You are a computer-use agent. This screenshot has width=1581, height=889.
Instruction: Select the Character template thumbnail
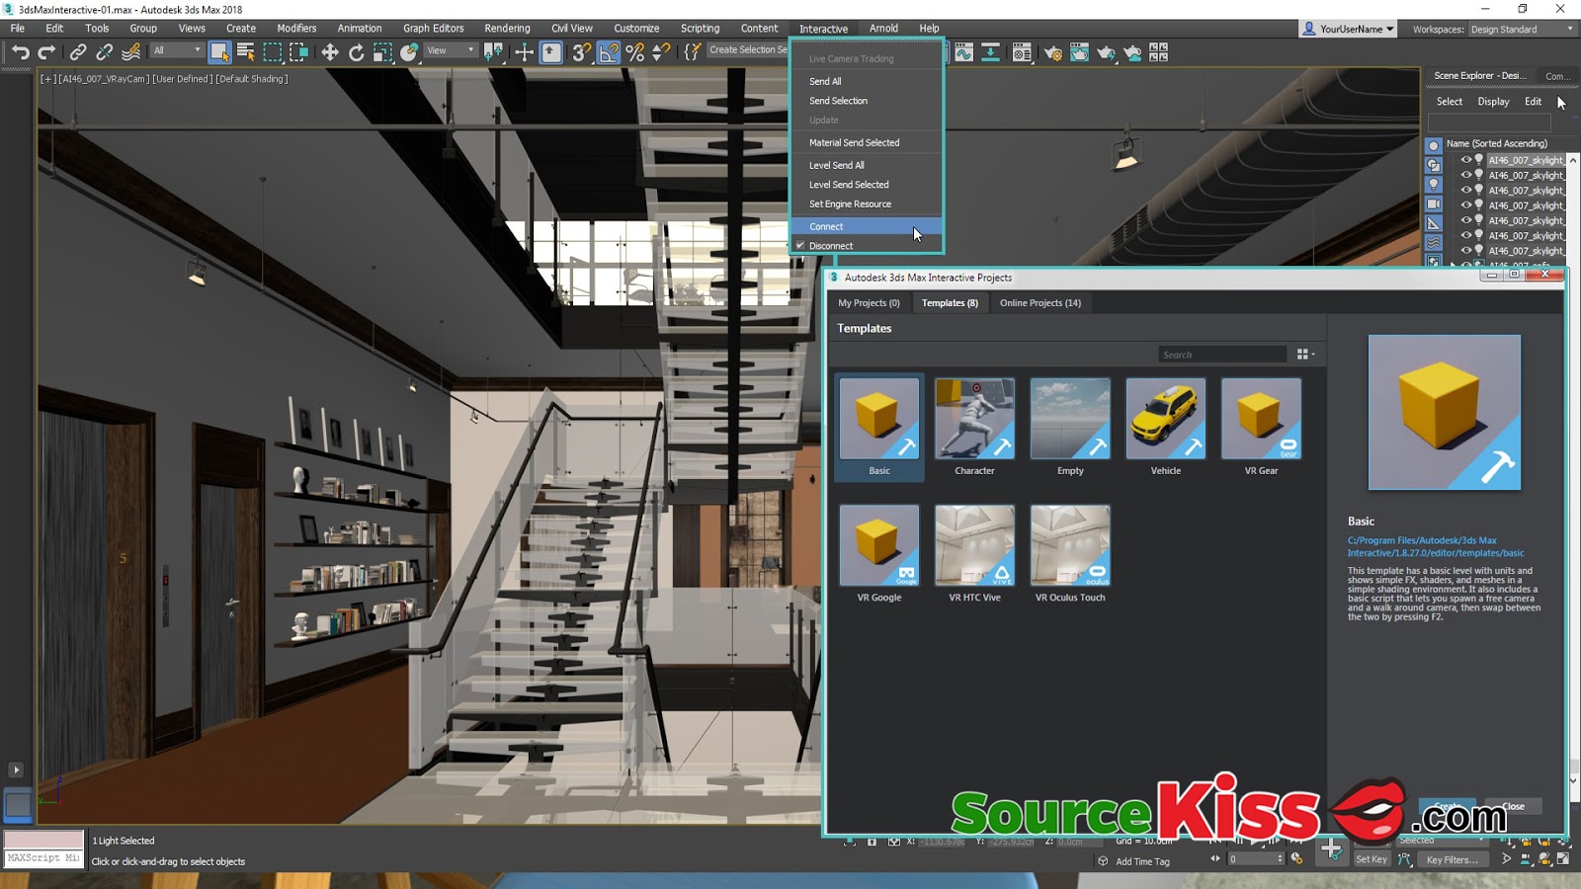pos(974,419)
